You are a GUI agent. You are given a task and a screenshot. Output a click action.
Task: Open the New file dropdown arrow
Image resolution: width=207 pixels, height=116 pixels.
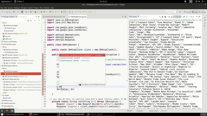(x=5, y=12)
